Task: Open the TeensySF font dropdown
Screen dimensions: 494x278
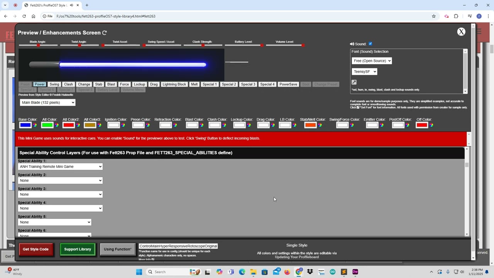Action: point(364,71)
